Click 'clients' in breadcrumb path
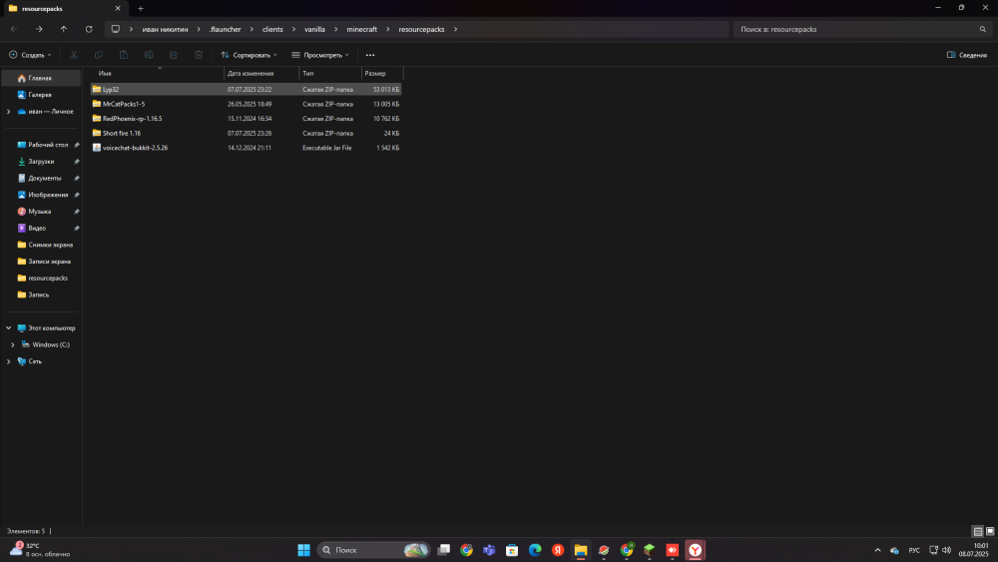Viewport: 998px width, 562px height. click(x=272, y=29)
